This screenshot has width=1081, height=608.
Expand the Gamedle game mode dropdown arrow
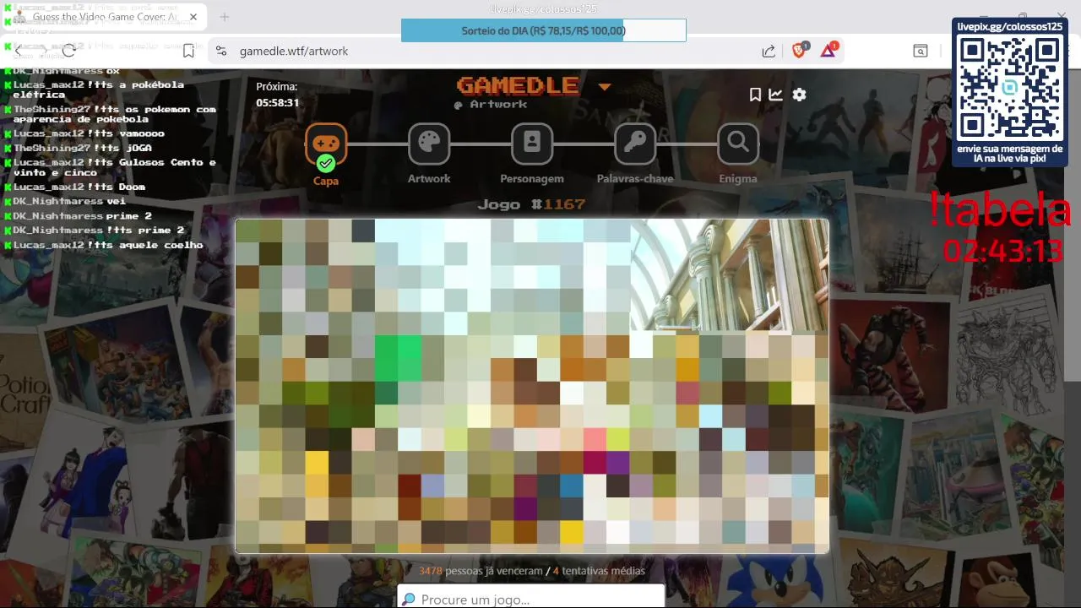tap(604, 86)
